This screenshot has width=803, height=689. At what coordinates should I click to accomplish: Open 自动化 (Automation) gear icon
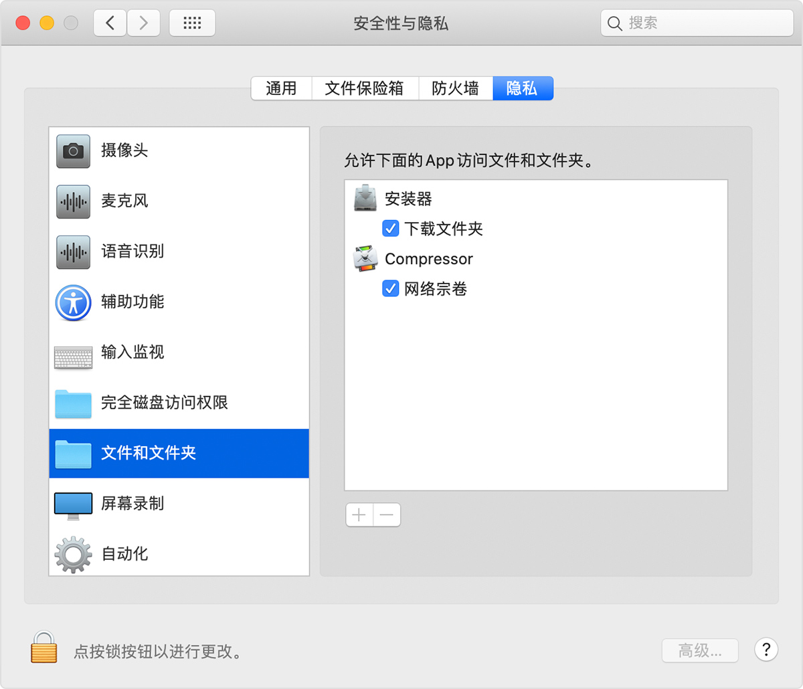(73, 554)
